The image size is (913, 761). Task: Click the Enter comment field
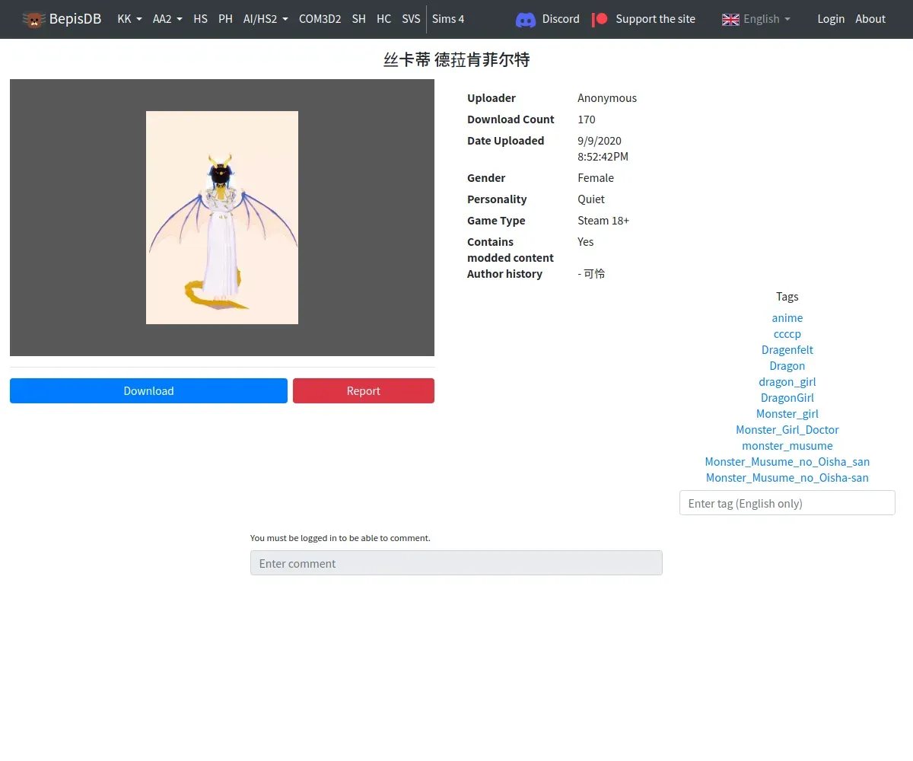(456, 563)
